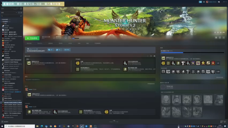Select Days Gone in the library list
The image size is (228, 128).
tap(7, 81)
